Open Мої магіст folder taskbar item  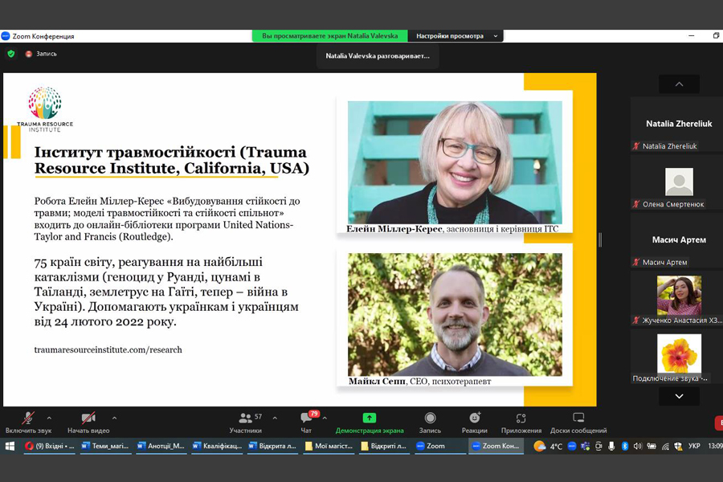coord(329,446)
